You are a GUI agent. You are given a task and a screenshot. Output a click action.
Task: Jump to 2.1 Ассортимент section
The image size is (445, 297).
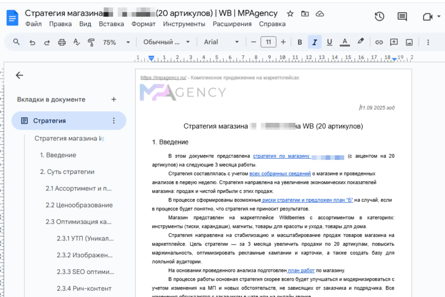79,189
